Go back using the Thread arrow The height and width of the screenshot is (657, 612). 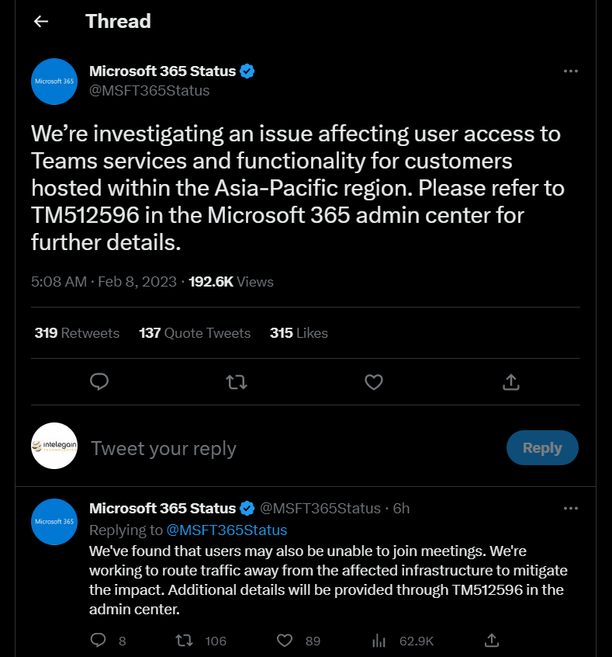pos(41,22)
